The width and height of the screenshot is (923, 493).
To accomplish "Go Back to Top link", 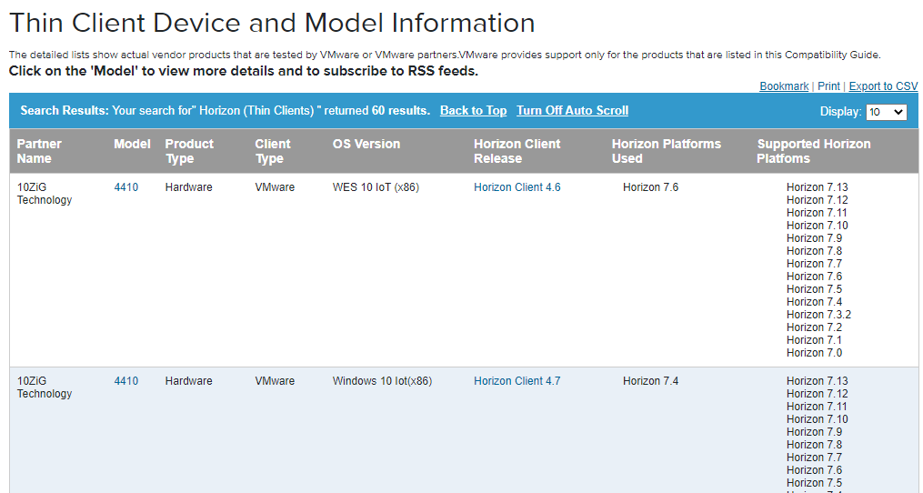I will [473, 111].
